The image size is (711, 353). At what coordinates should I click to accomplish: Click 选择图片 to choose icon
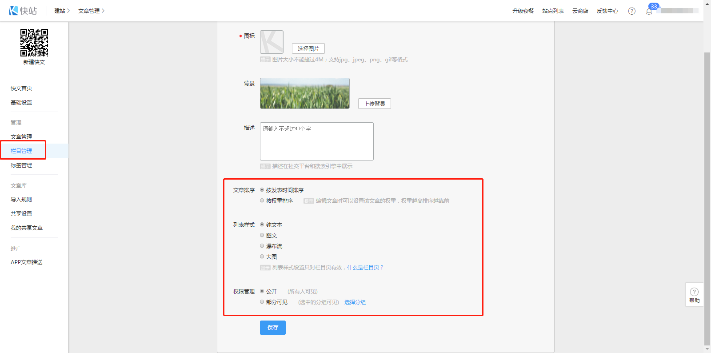click(308, 48)
